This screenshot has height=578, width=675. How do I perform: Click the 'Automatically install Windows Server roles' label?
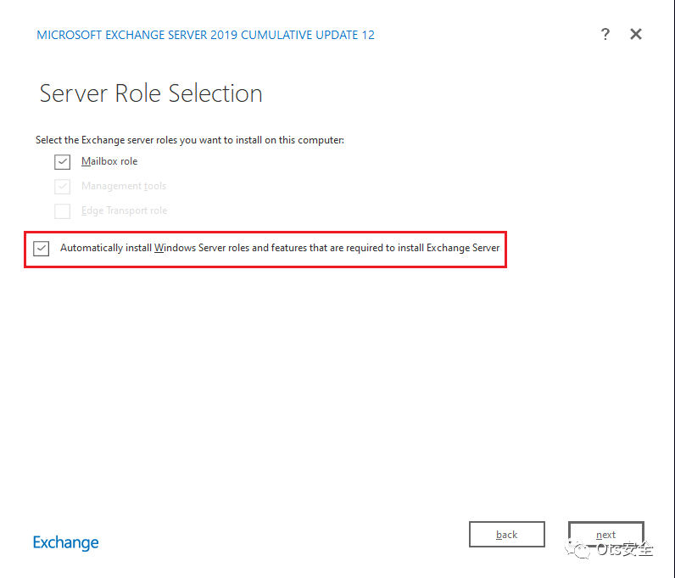point(280,248)
